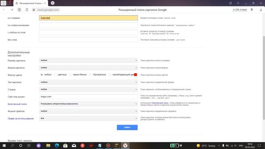The image size is (265, 149).
Task: Close the Google advanced search tab
Action: click(45, 3)
